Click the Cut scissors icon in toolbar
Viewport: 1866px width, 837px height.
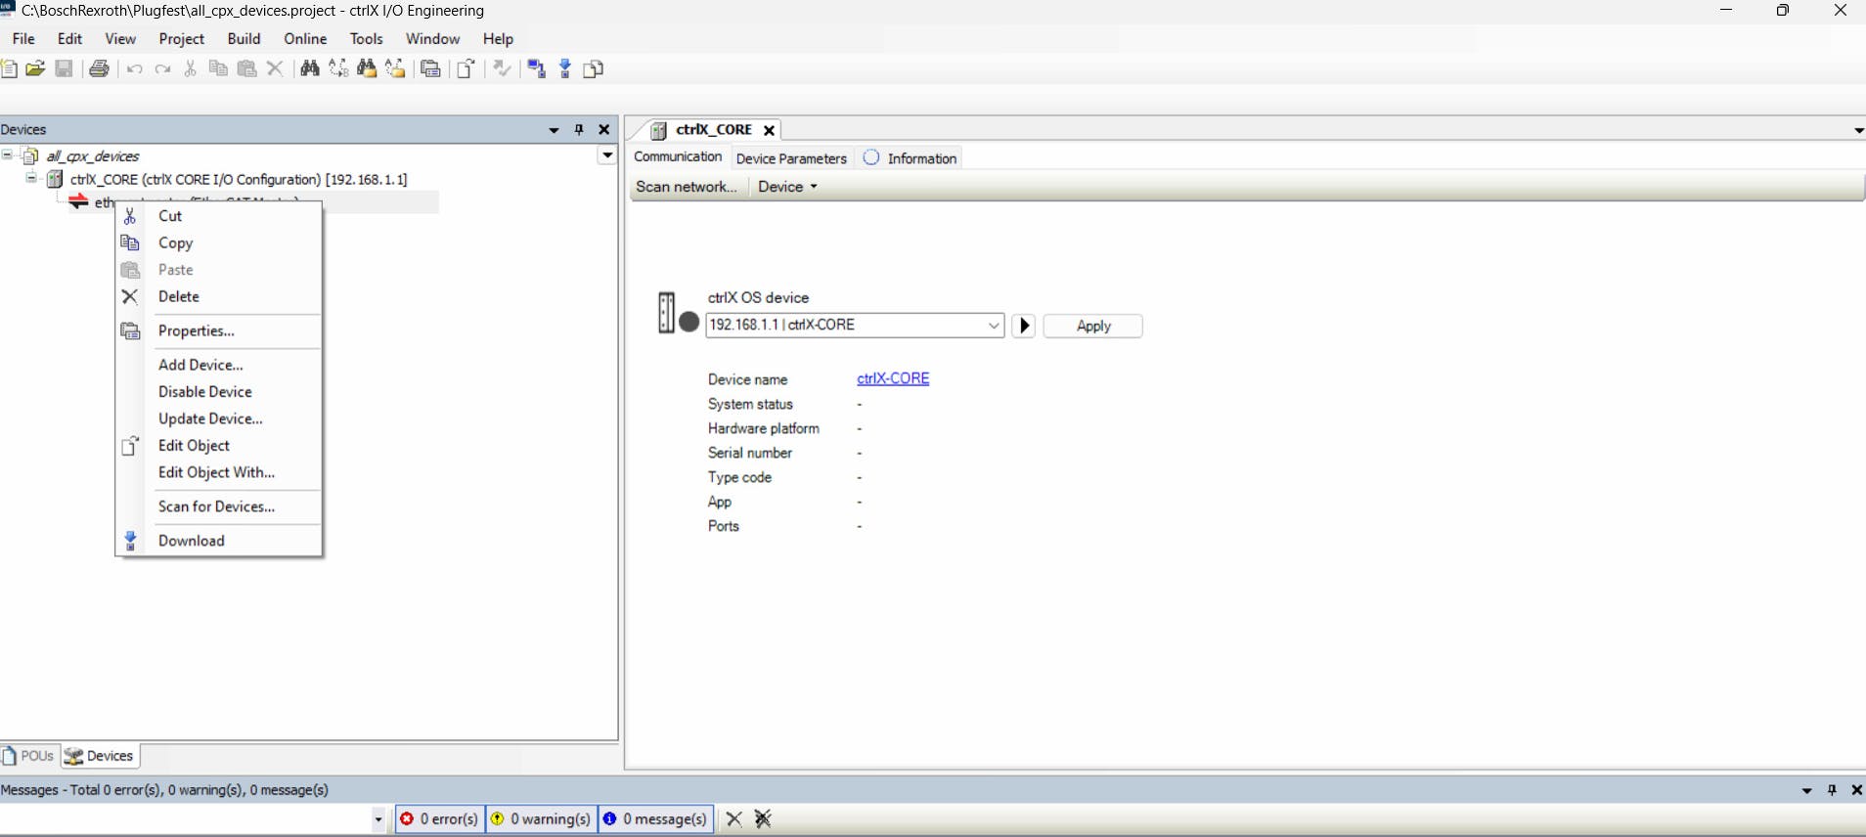[191, 68]
